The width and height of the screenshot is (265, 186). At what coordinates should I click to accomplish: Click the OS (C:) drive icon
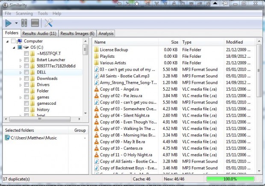click(x=26, y=47)
